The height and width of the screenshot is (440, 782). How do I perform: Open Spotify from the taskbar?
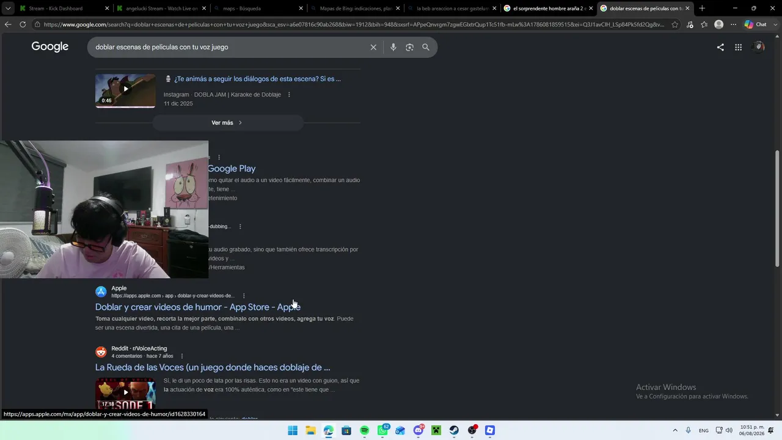point(365,430)
